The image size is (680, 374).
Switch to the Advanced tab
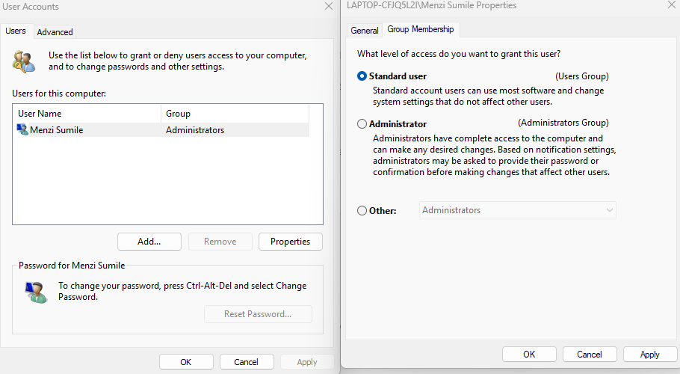click(55, 32)
